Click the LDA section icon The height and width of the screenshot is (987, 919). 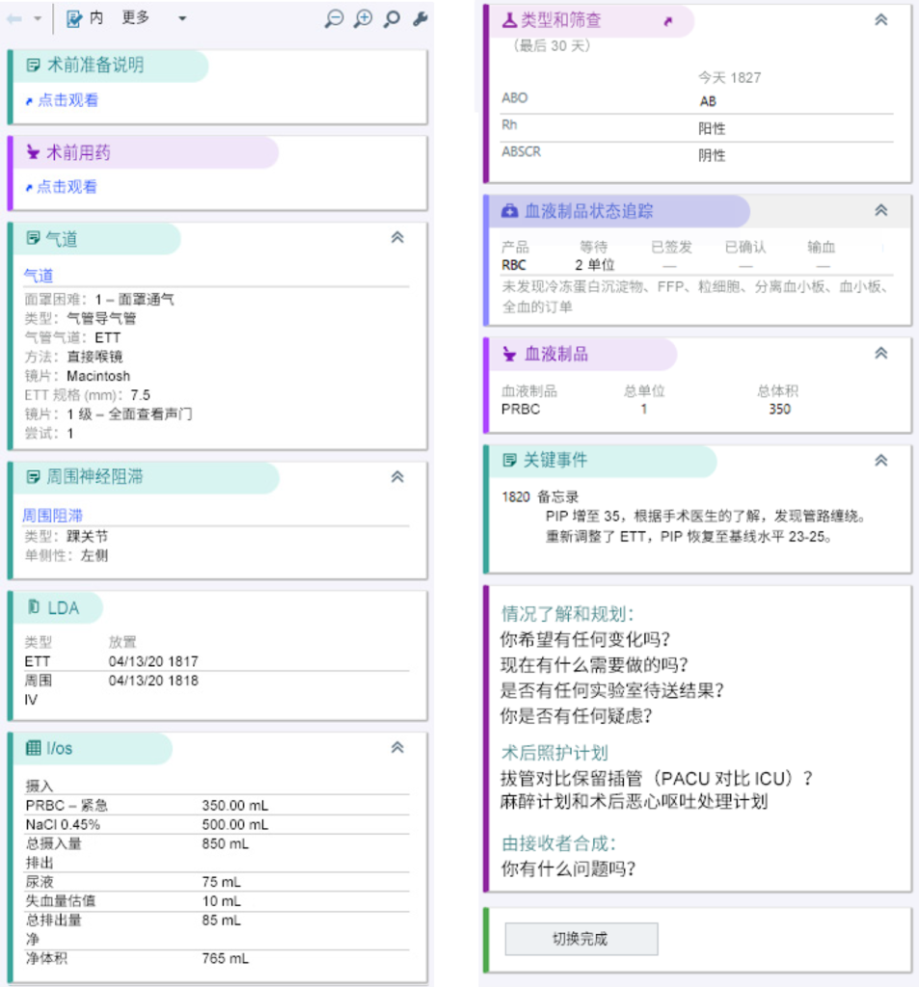[x=34, y=607]
